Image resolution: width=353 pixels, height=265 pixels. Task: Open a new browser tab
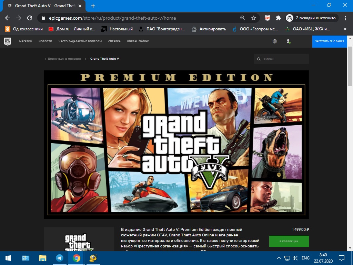(93, 6)
